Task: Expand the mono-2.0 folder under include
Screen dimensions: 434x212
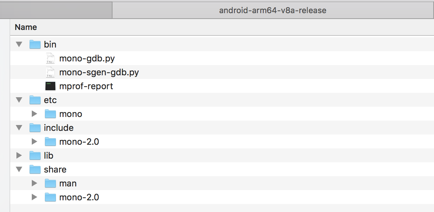Action: [34, 141]
